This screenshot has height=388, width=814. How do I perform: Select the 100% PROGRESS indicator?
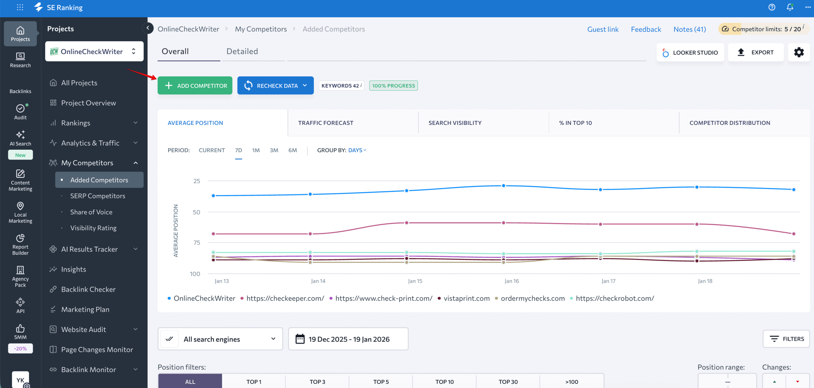393,85
